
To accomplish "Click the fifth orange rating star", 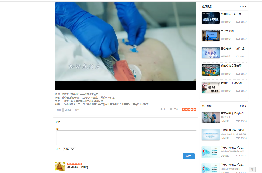I will tap(195, 109).
